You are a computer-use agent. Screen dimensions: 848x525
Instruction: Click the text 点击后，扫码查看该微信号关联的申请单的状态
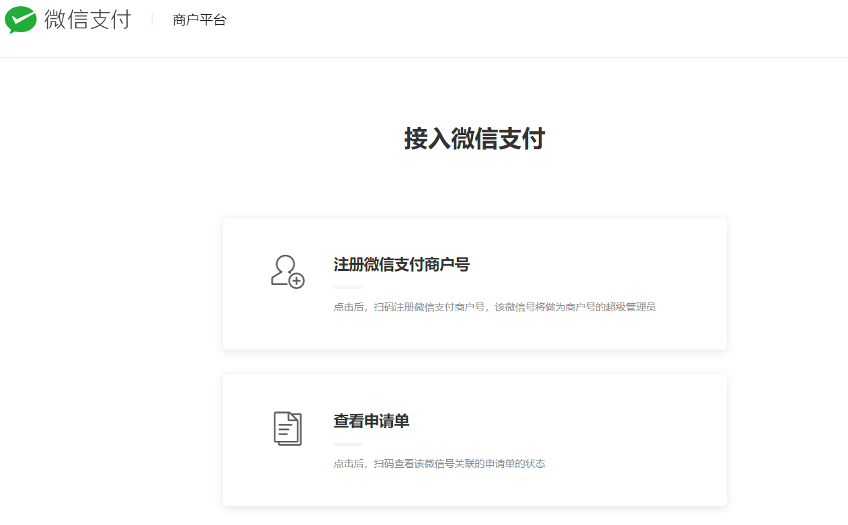439,464
